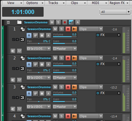Open track 2 Clips edit filter dropdown
Screen dimensions: 132x121
[91, 58]
